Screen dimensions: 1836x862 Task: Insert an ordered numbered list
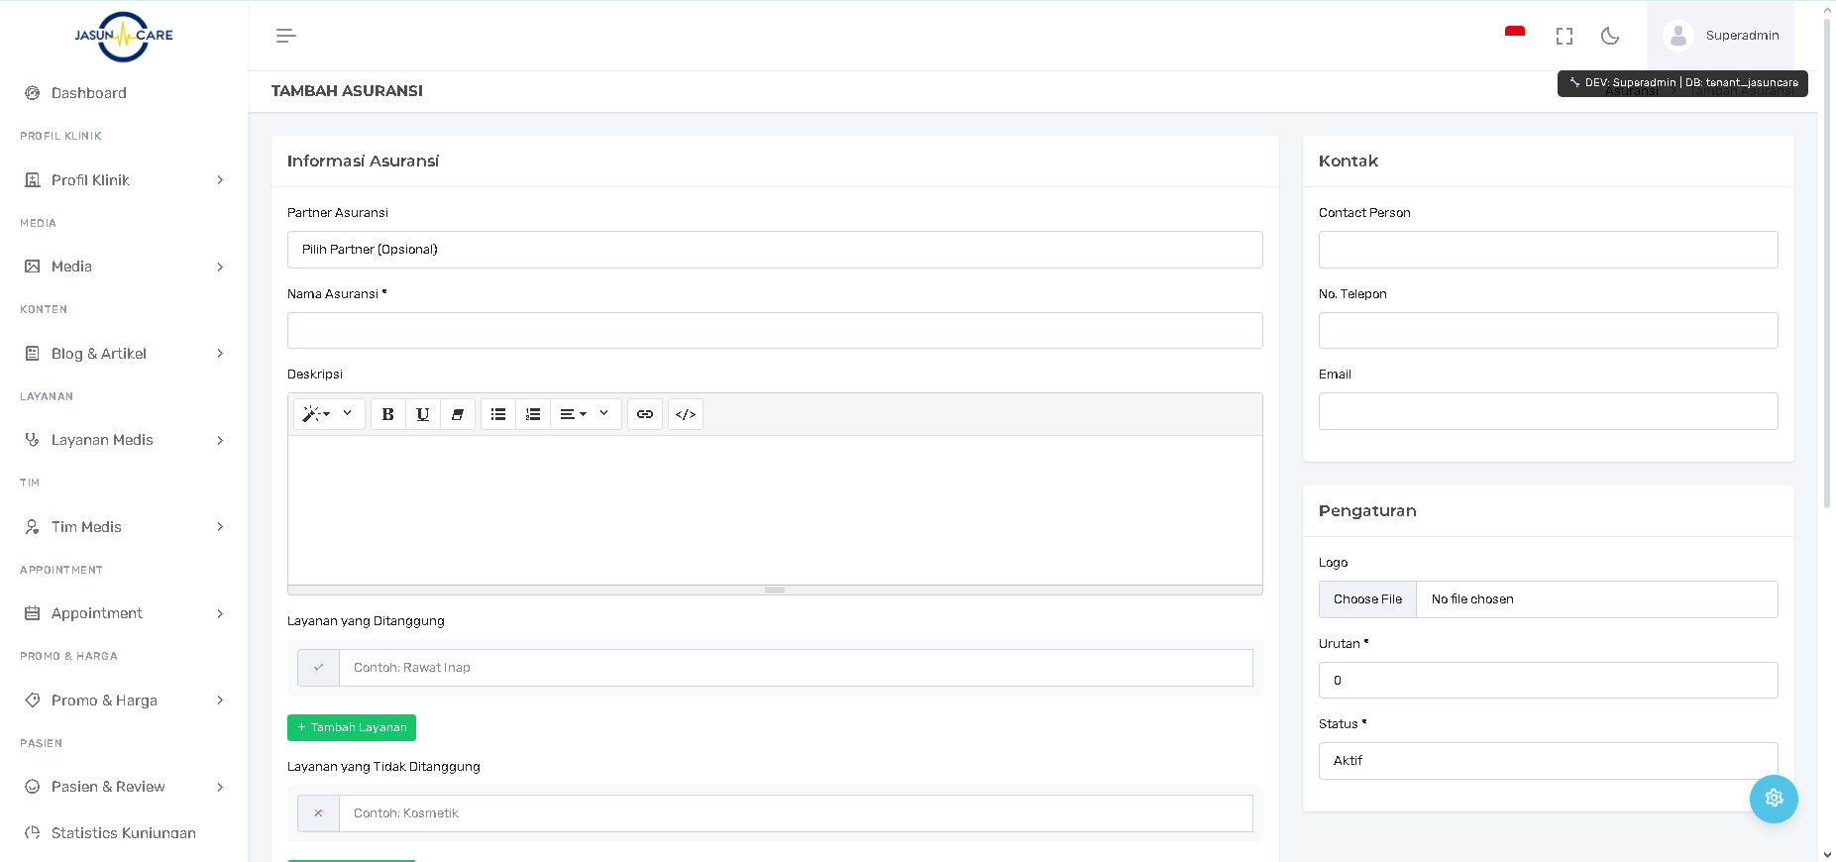pyautogui.click(x=533, y=414)
